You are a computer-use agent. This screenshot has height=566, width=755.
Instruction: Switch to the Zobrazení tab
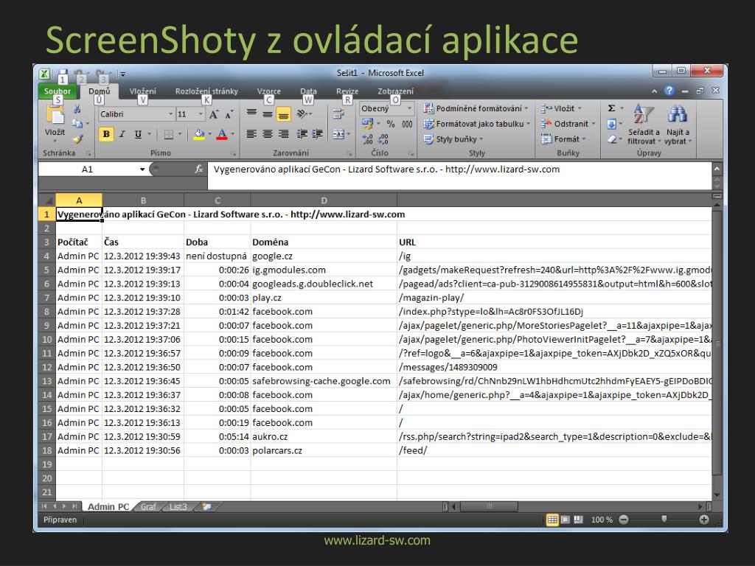[x=395, y=91]
